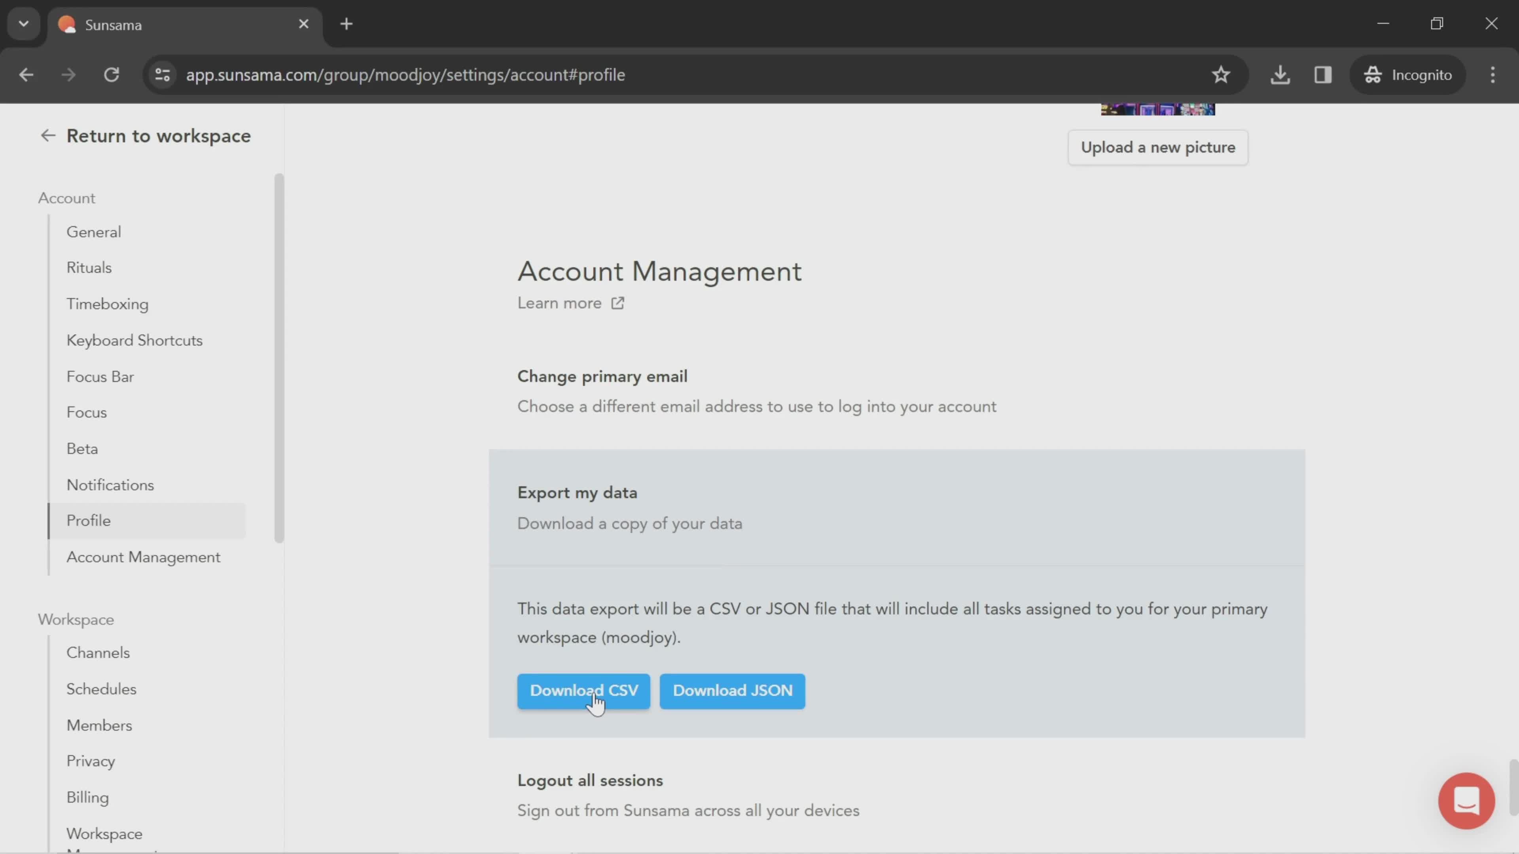Screen dimensions: 1519x854
Task: Click the Download CSV button
Action: (x=583, y=690)
